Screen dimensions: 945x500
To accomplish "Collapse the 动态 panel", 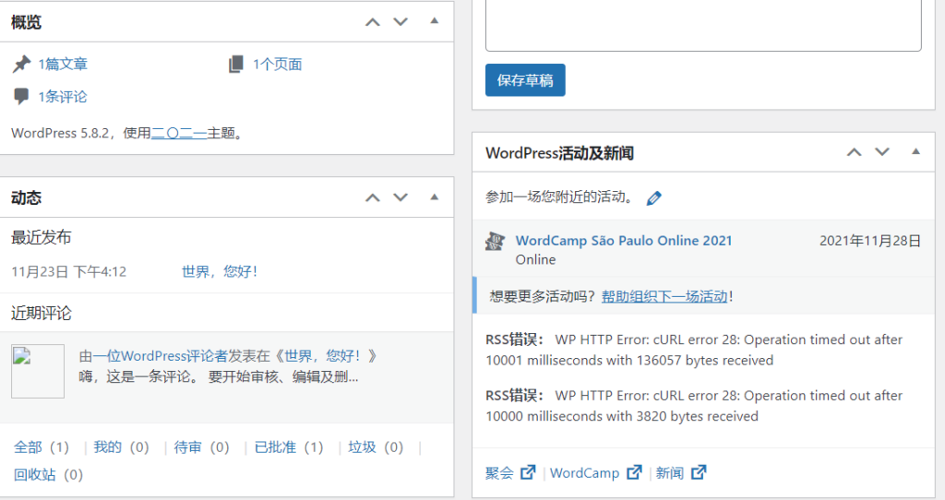I will 434,197.
